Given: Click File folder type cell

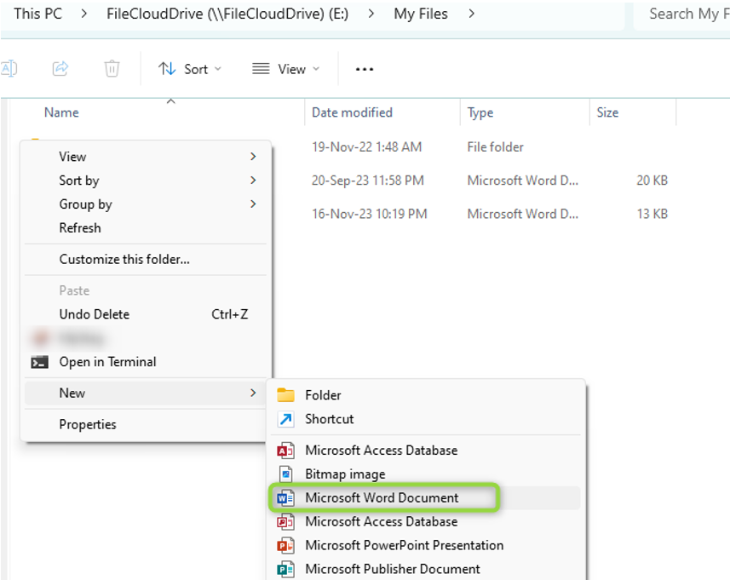Looking at the screenshot, I should (496, 147).
